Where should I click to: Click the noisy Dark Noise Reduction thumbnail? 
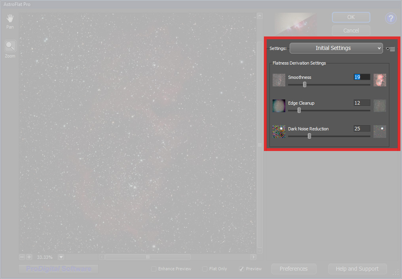click(x=279, y=132)
